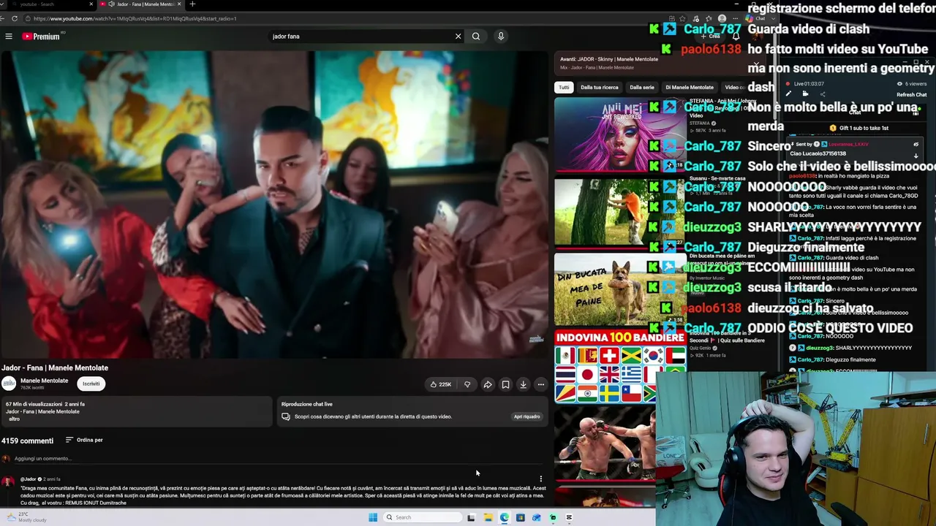Open the @Jador commenter profile name
936x526 pixels.
pos(29,479)
